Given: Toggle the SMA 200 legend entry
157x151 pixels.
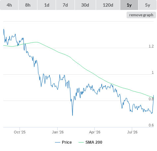Looking at the screenshot, I should (x=90, y=142).
